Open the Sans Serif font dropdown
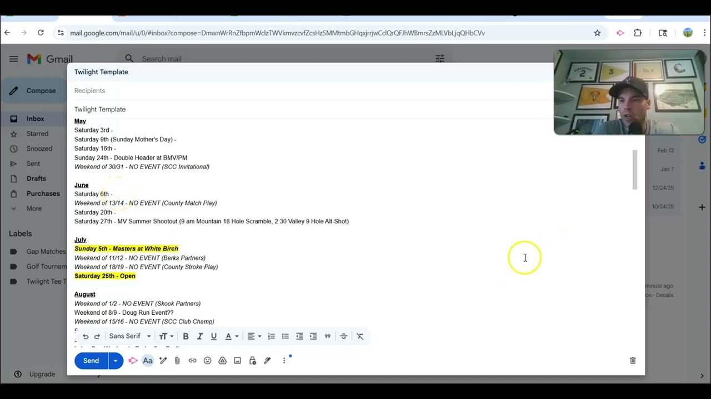711x399 pixels. pos(130,336)
